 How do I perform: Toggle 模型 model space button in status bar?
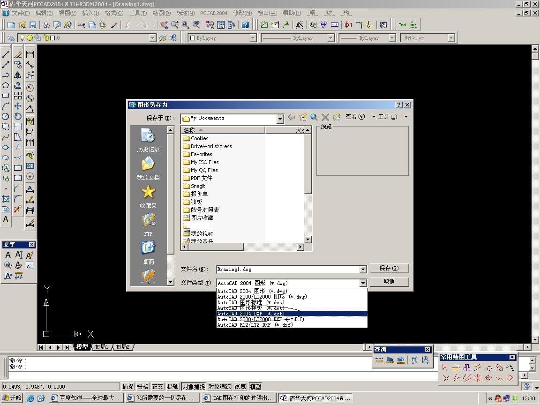tap(255, 387)
